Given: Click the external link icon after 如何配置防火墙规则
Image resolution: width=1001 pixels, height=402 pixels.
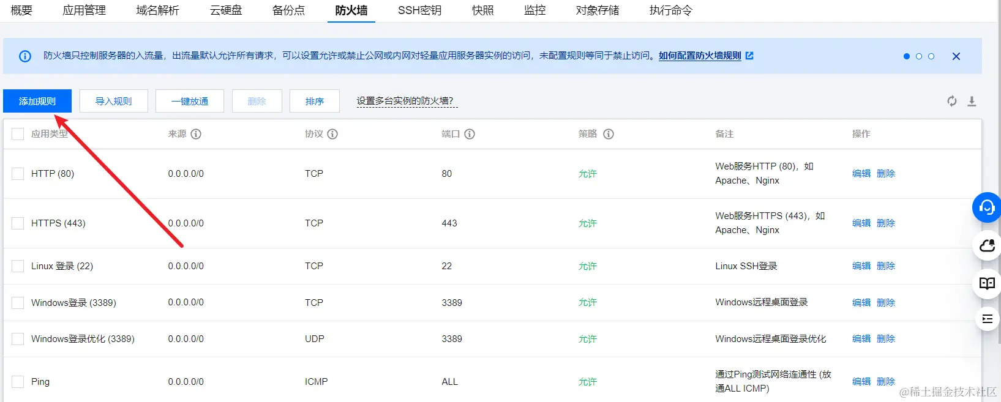Looking at the screenshot, I should 749,56.
